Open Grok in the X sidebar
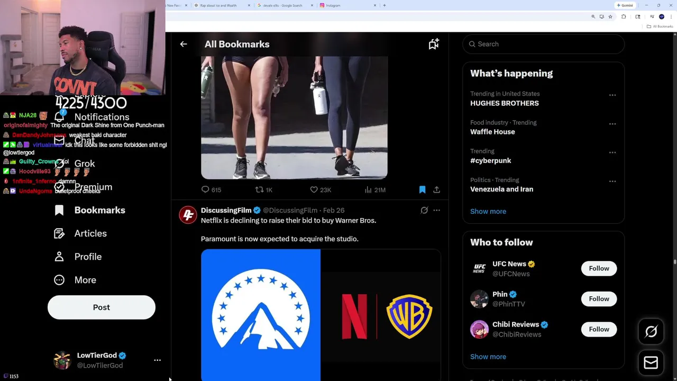The image size is (677, 381). tap(75, 164)
